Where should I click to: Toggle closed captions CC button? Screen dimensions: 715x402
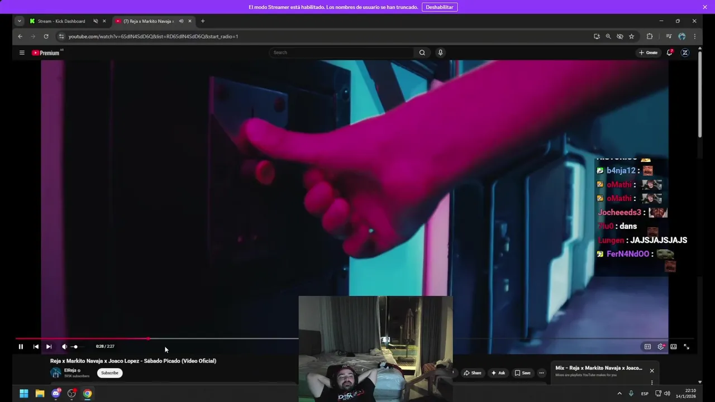pos(647,347)
